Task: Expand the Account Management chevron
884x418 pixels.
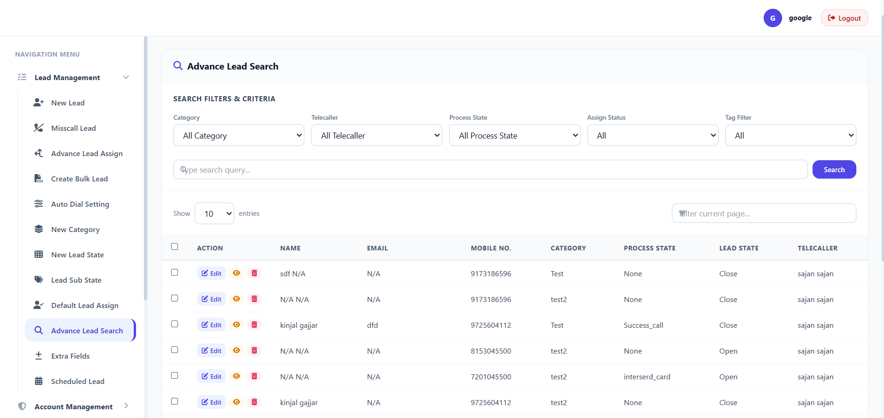Action: tap(126, 406)
